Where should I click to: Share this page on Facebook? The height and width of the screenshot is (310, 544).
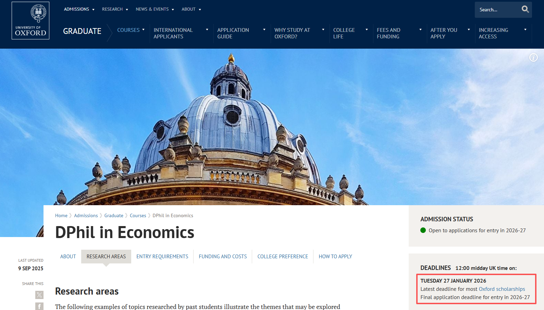[x=39, y=306]
